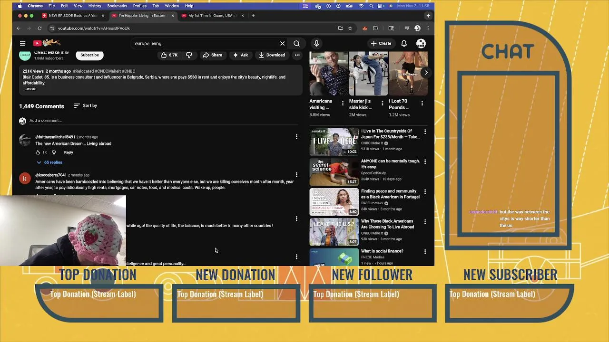This screenshot has width=609, height=342.
Task: Bookmark this page with star icon
Action: 350,28
